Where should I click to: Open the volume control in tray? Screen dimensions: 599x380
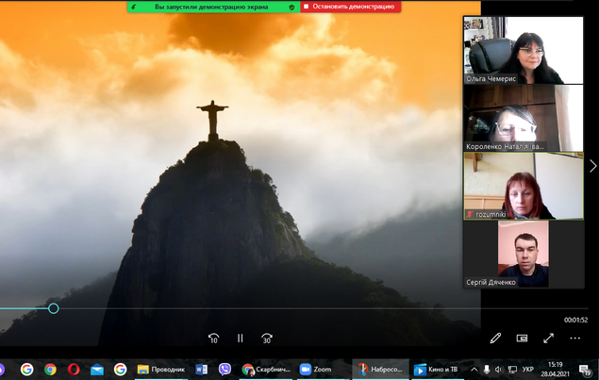tap(498, 370)
